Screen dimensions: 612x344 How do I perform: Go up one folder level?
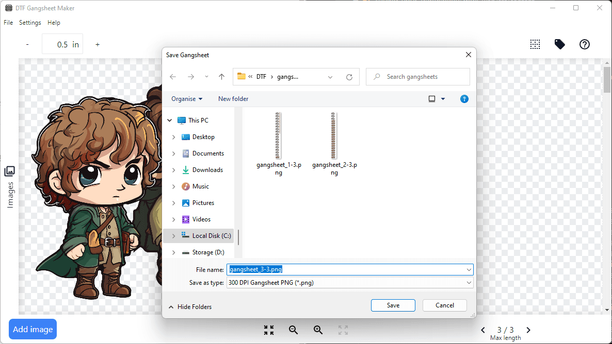[x=221, y=77]
